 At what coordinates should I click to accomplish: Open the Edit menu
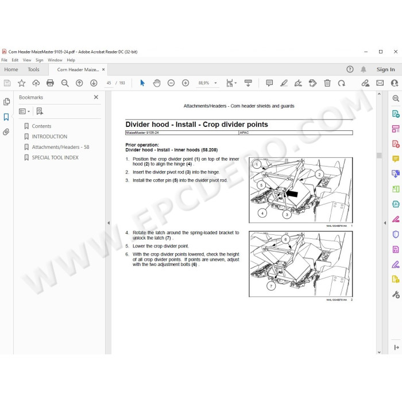click(x=15, y=60)
